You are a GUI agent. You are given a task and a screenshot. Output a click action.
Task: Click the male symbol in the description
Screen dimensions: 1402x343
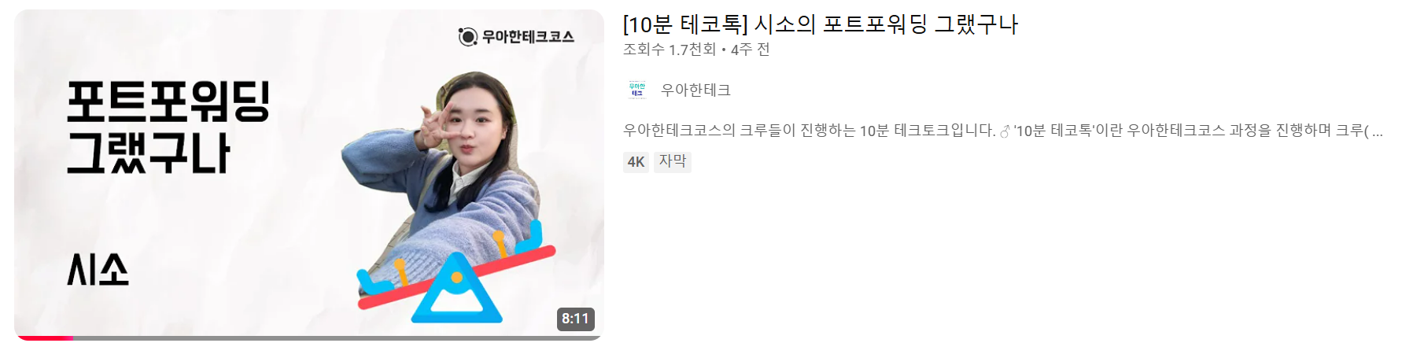coord(1005,131)
